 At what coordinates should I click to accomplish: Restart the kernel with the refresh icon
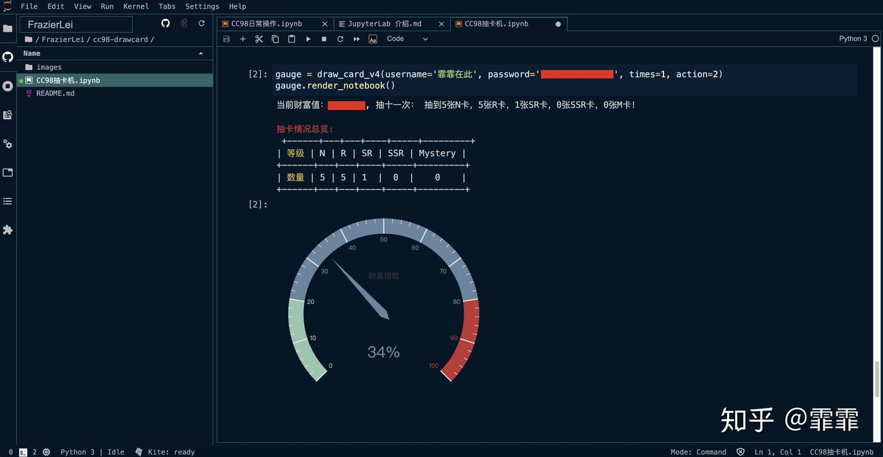point(341,38)
